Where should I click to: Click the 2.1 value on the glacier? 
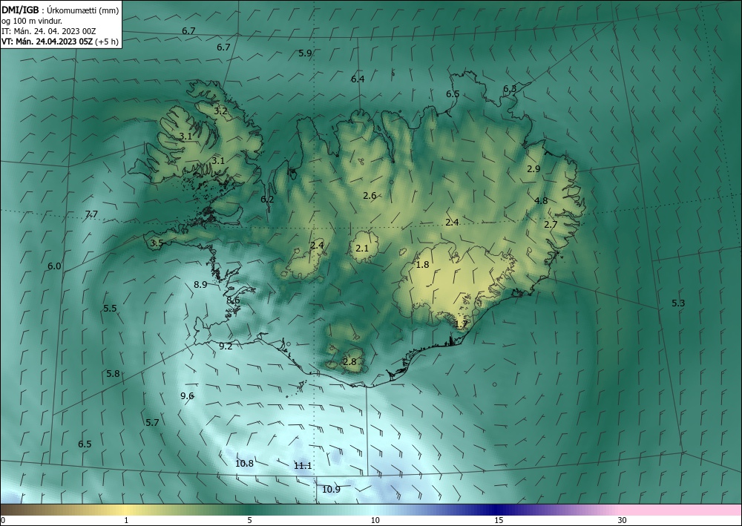362,248
